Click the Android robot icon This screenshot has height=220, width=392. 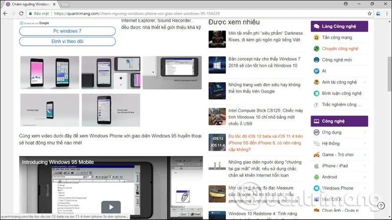[317, 177]
